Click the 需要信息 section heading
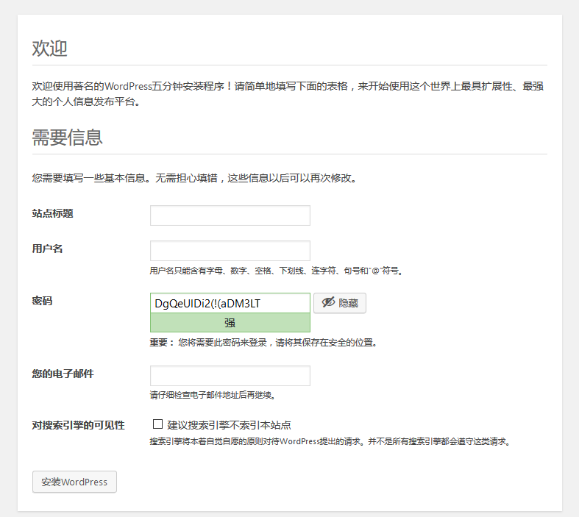The image size is (579, 517). (67, 138)
